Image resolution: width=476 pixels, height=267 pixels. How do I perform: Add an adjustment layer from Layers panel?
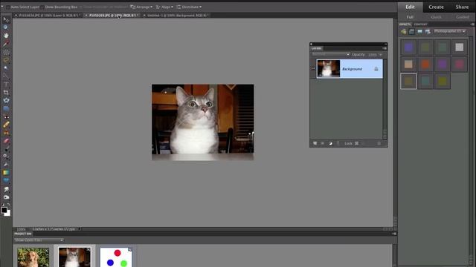point(330,143)
